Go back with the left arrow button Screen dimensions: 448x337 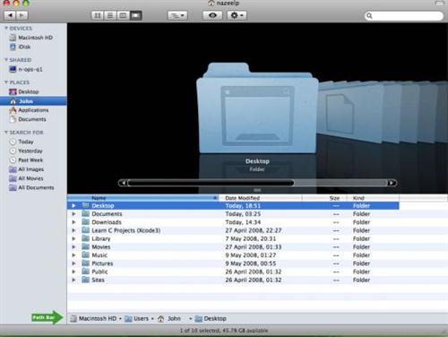pos(10,15)
